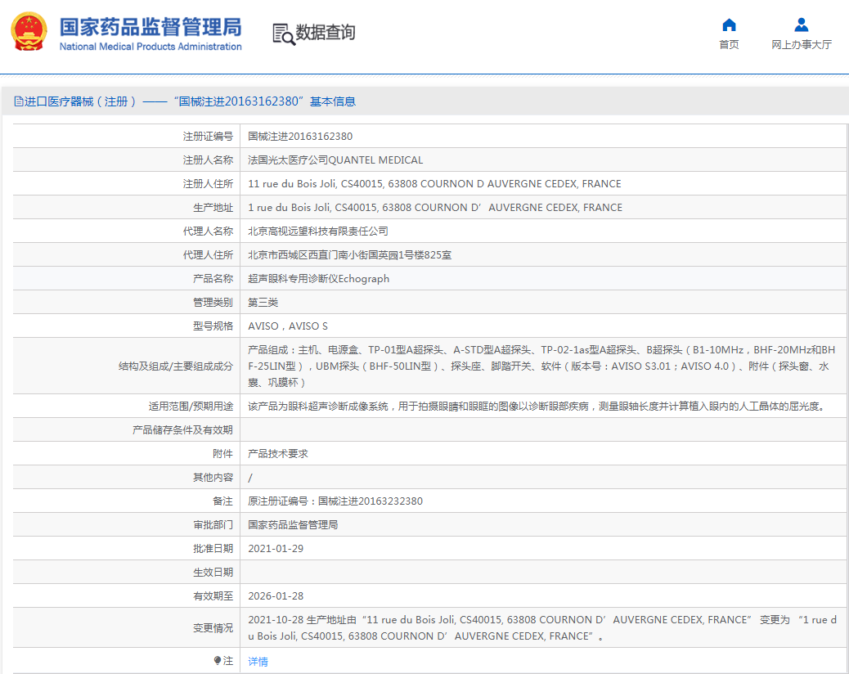Click the 2021-10-28 change record text
Image resolution: width=849 pixels, height=674 pixels.
[x=542, y=628]
